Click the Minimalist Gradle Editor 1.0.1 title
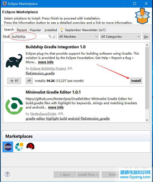 (53, 92)
